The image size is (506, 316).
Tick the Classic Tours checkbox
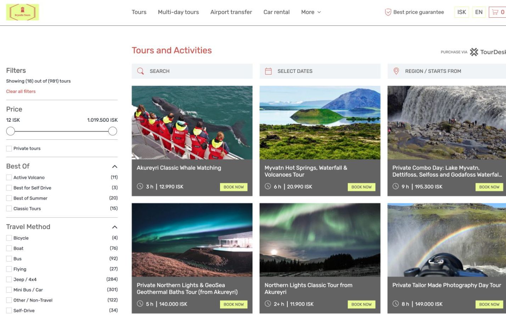point(9,209)
